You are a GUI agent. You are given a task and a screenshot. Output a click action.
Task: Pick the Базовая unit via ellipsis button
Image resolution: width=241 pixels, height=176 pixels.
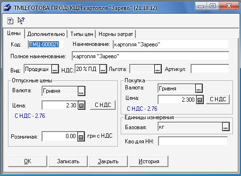[x=225, y=127]
